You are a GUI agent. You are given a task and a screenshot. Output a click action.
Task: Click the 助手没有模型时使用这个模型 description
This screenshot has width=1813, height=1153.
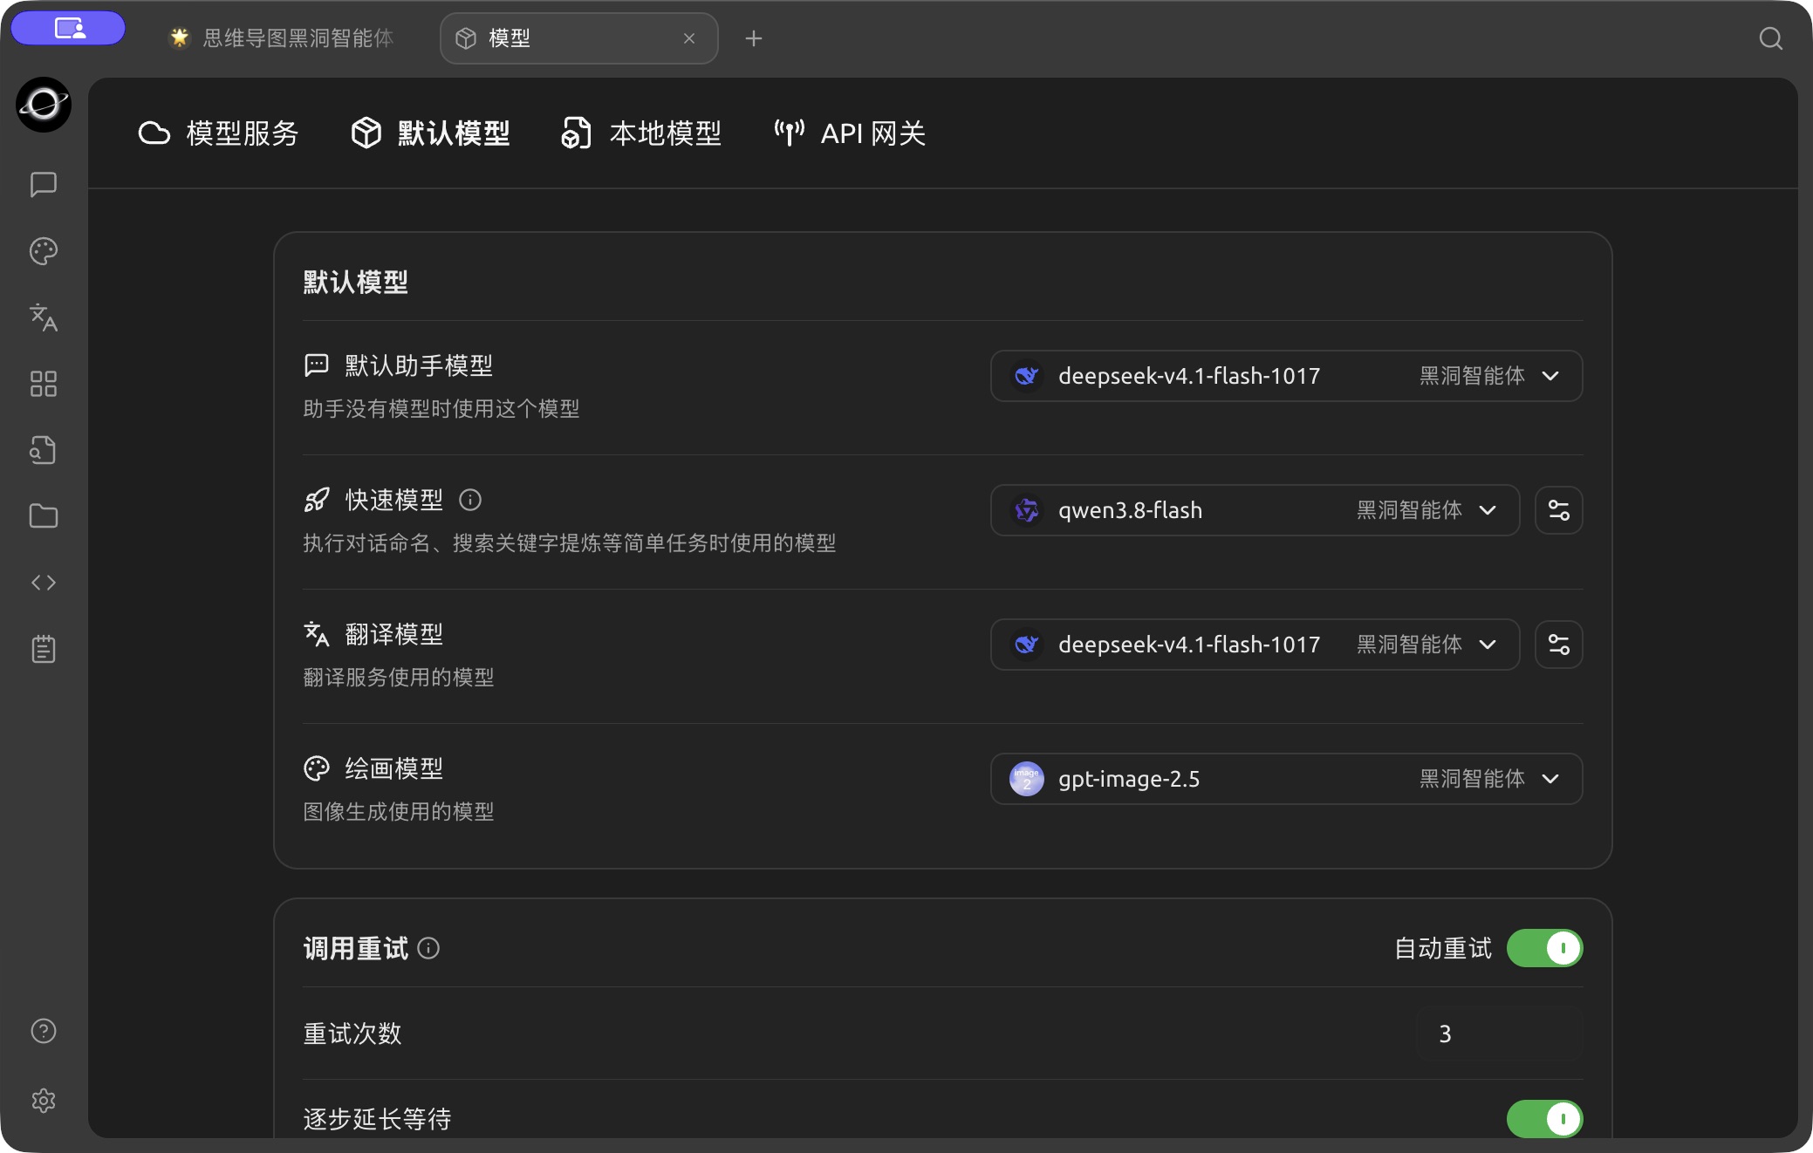point(441,409)
